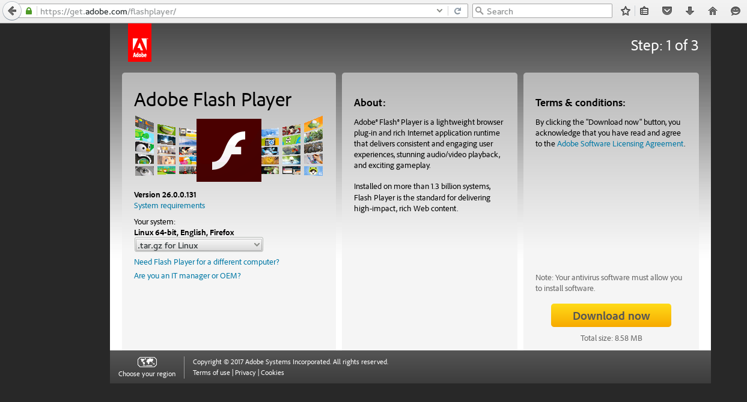The height and width of the screenshot is (402, 747).
Task: Click the "About:" heading
Action: click(x=370, y=103)
